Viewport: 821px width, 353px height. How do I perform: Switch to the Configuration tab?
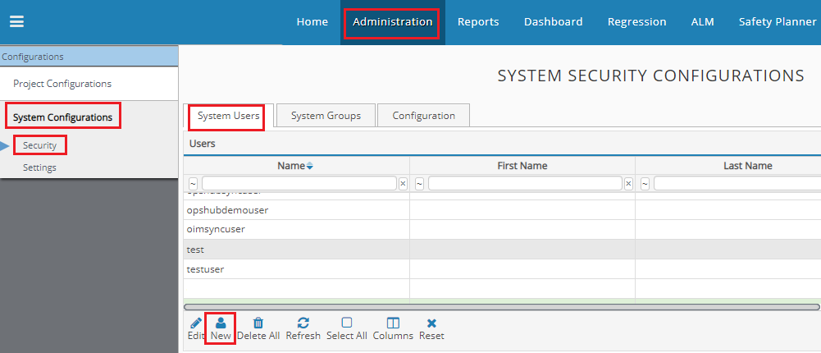pos(423,116)
